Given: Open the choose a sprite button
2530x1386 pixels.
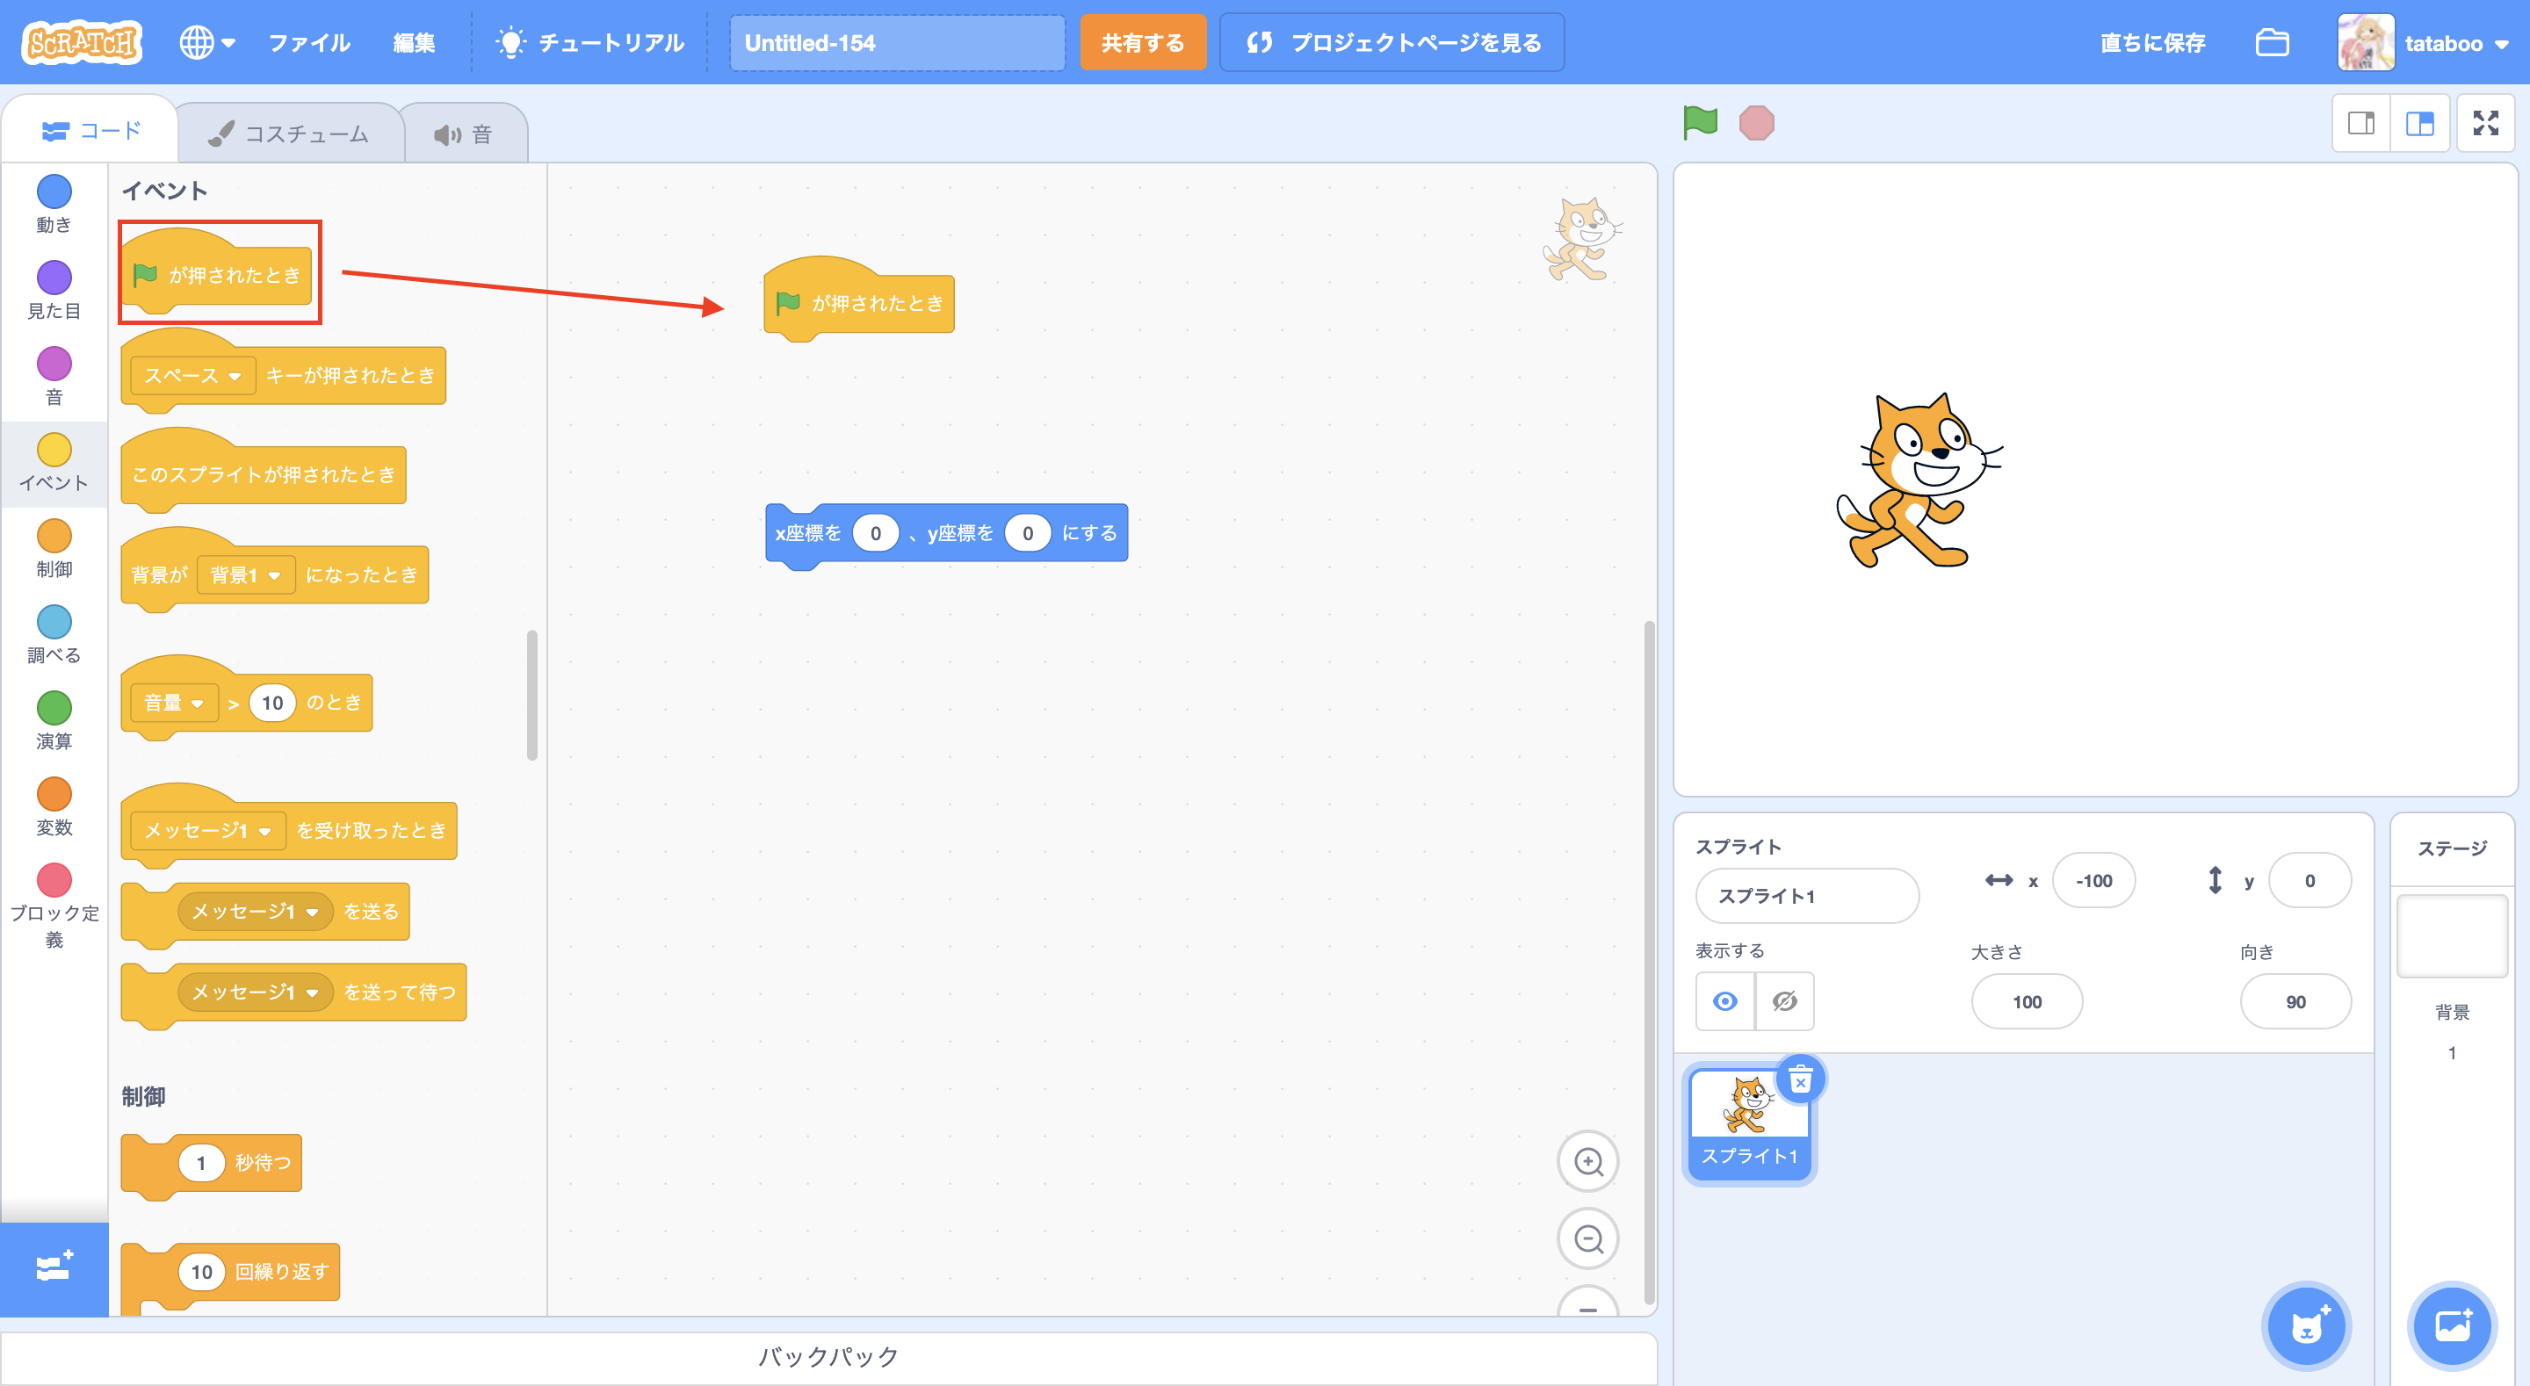Looking at the screenshot, I should (2306, 1326).
